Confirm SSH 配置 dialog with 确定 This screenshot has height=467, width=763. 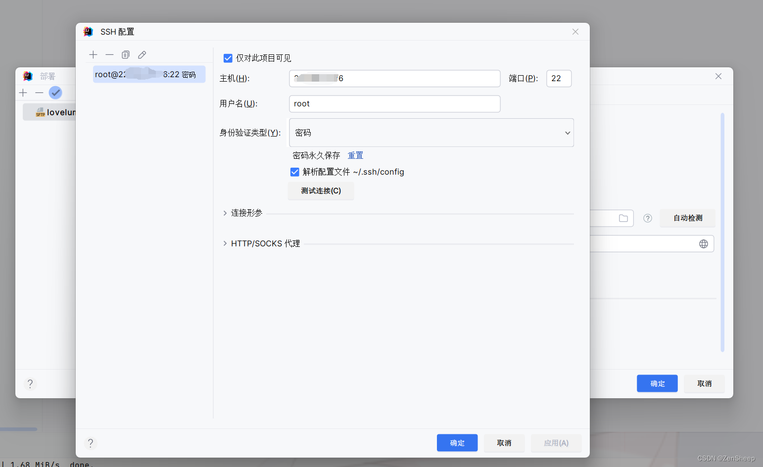pos(457,443)
